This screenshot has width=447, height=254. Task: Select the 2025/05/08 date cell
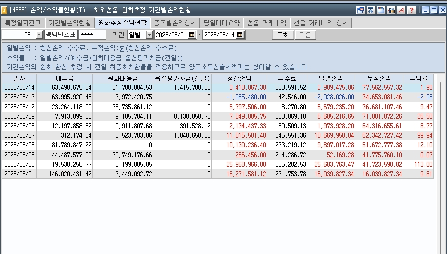(19, 126)
